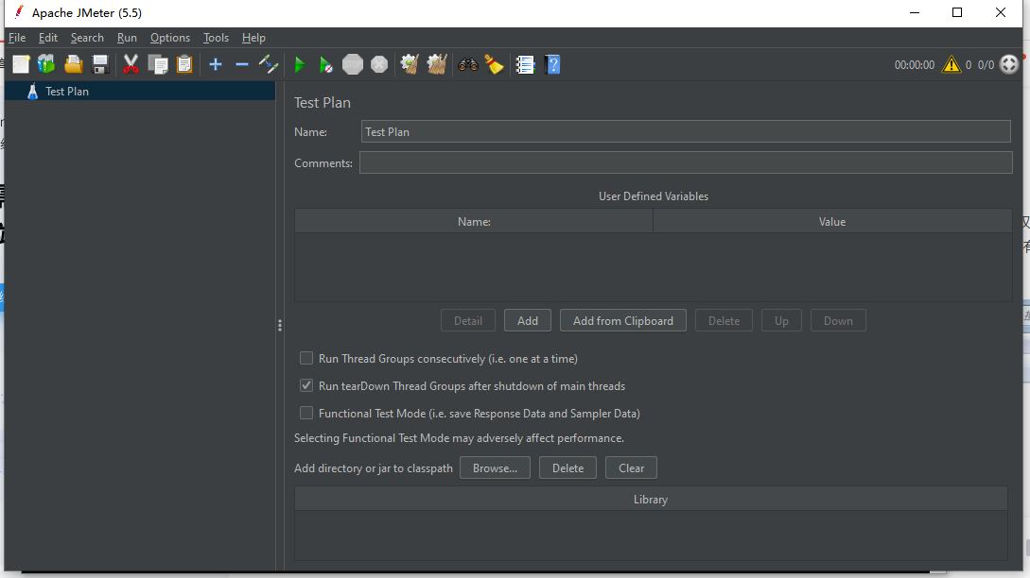Open the Help menu
Viewport: 1030px width, 578px height.
click(x=253, y=38)
